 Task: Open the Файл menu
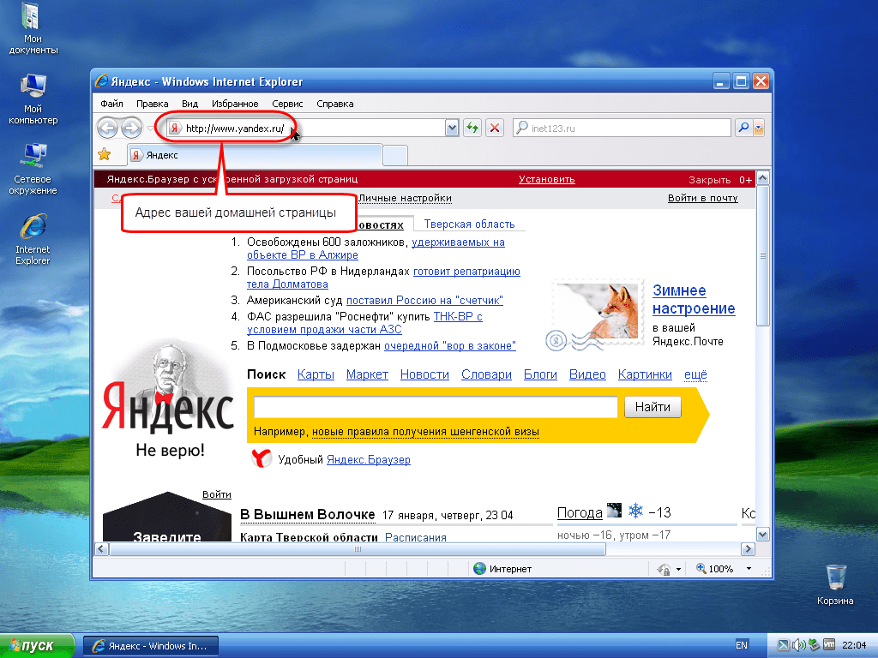pos(112,104)
